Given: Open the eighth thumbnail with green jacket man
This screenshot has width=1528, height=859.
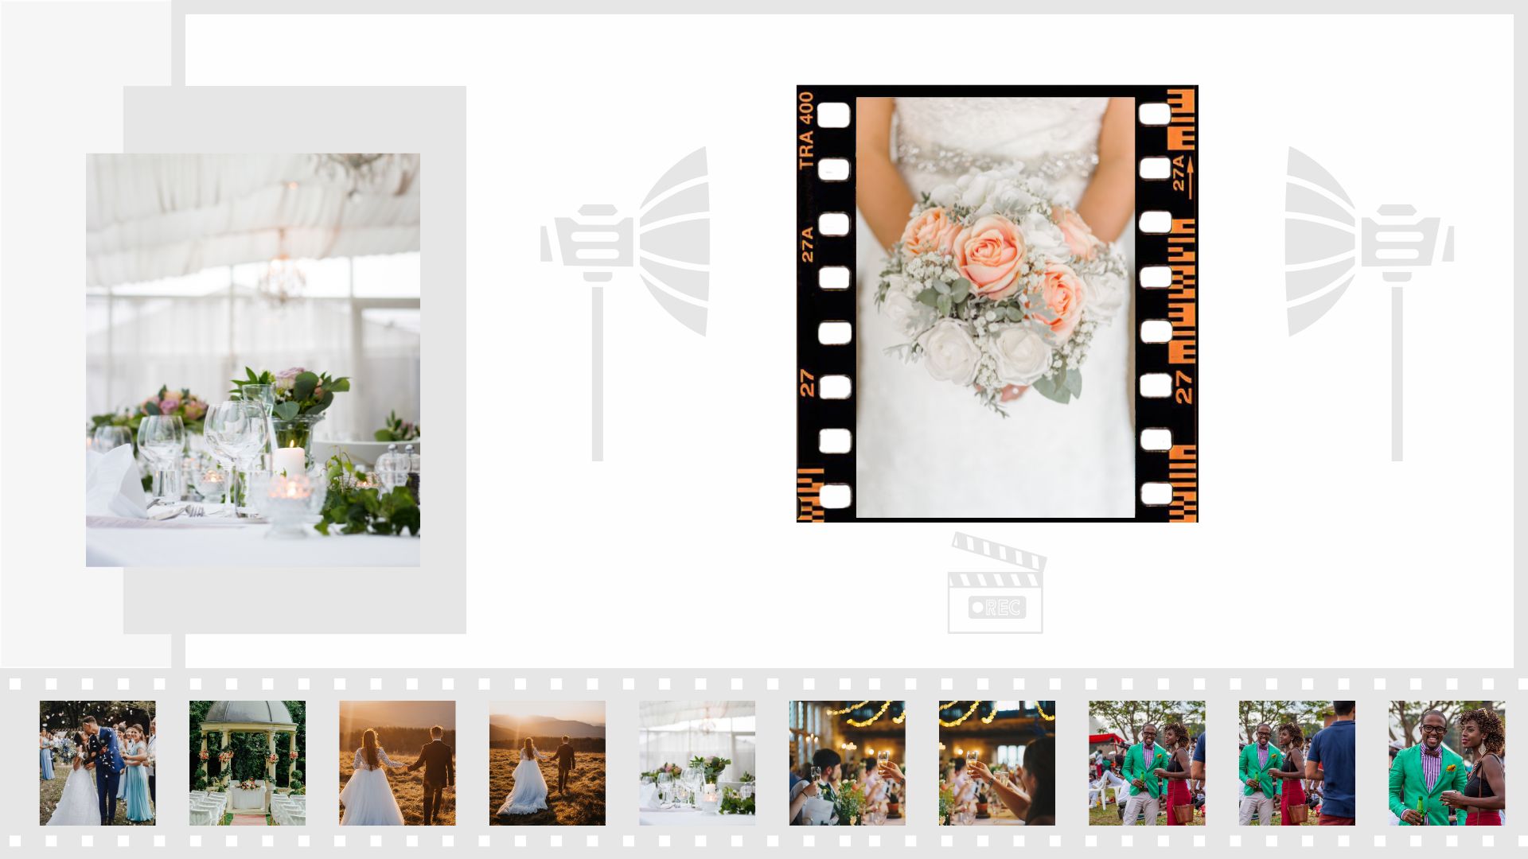Looking at the screenshot, I should tap(1147, 762).
